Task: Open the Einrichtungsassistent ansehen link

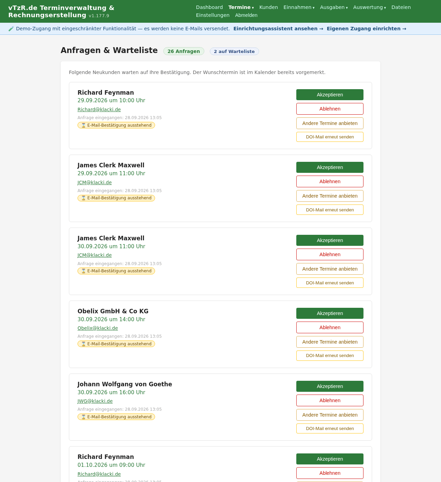Action: [x=278, y=29]
